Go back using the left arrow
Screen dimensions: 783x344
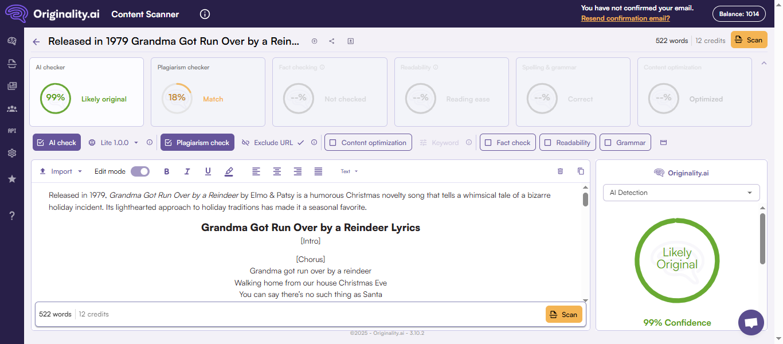click(36, 41)
